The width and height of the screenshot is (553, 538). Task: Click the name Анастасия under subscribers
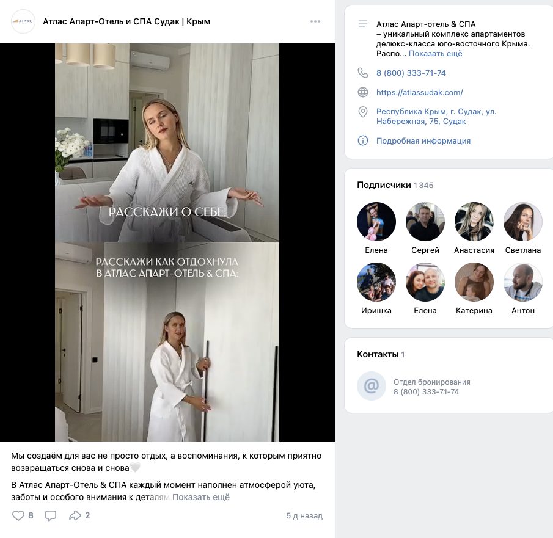[x=474, y=250]
